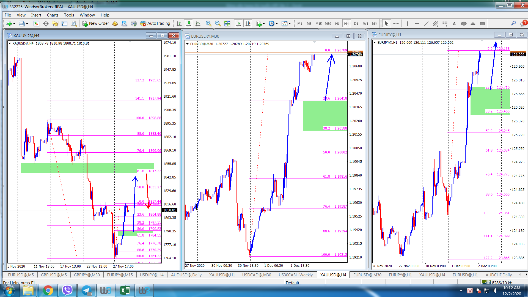Select the Vertical Line tool
Viewport: 528px width, 297px height.
tap(408, 24)
